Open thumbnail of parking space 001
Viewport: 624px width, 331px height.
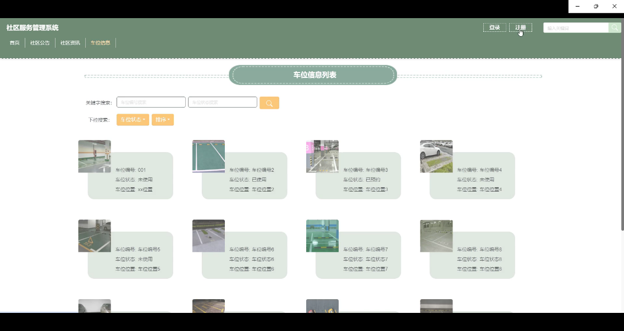click(x=95, y=156)
